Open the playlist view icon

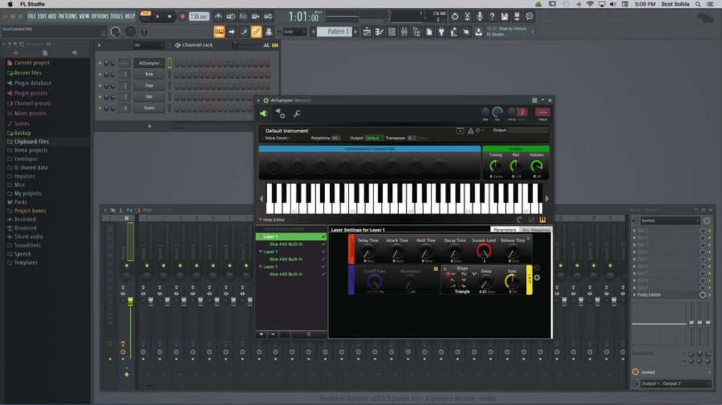[x=367, y=32]
